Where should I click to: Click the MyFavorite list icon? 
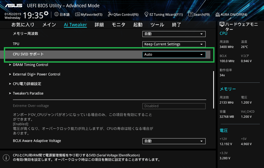tap(77, 14)
